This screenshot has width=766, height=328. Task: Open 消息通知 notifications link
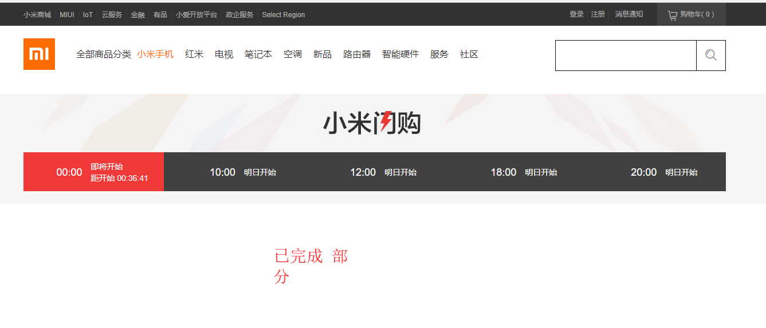(x=629, y=14)
